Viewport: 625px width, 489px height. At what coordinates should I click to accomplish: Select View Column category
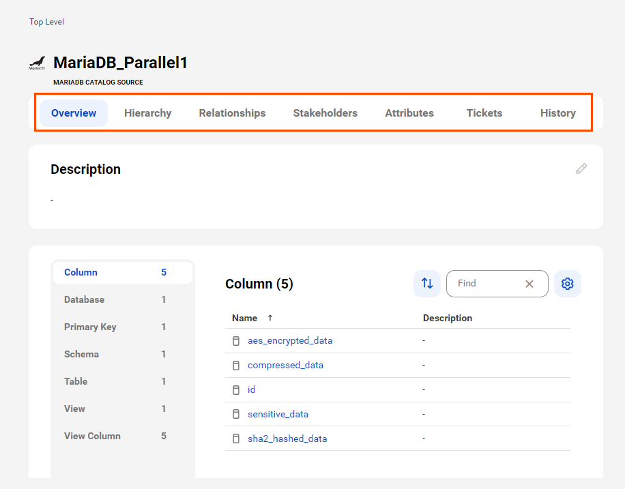[123, 436]
